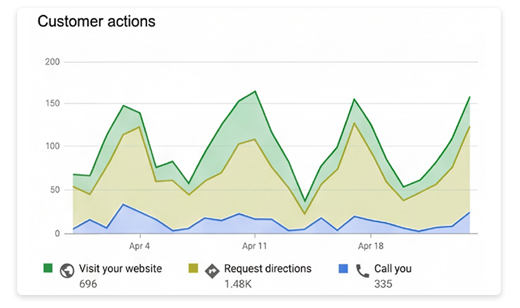Click the Apr 4 date label
Viewport: 520px width, 308px height.
(x=139, y=246)
